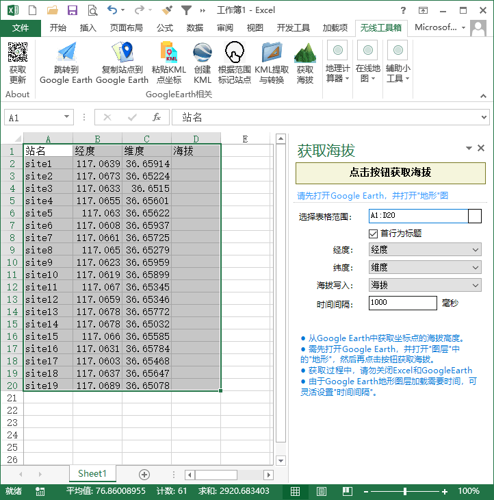
Task: Click the 时间间隔 input field with 1000
Action: 402,303
